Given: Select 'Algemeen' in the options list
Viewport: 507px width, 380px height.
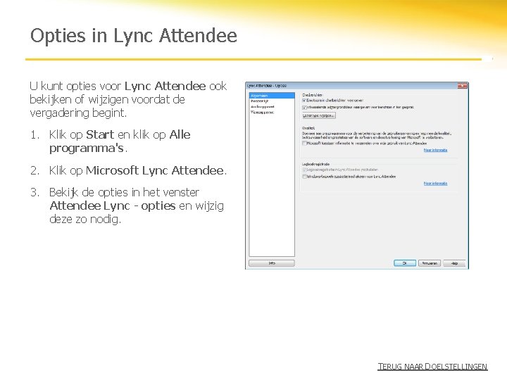Looking at the screenshot, I should pyautogui.click(x=272, y=96).
